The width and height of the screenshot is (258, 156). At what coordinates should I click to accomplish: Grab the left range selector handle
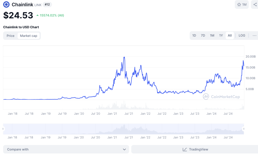click(3, 129)
